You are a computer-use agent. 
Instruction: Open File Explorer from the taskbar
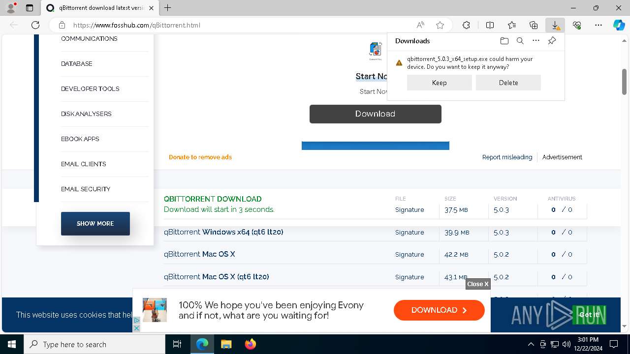[226, 344]
